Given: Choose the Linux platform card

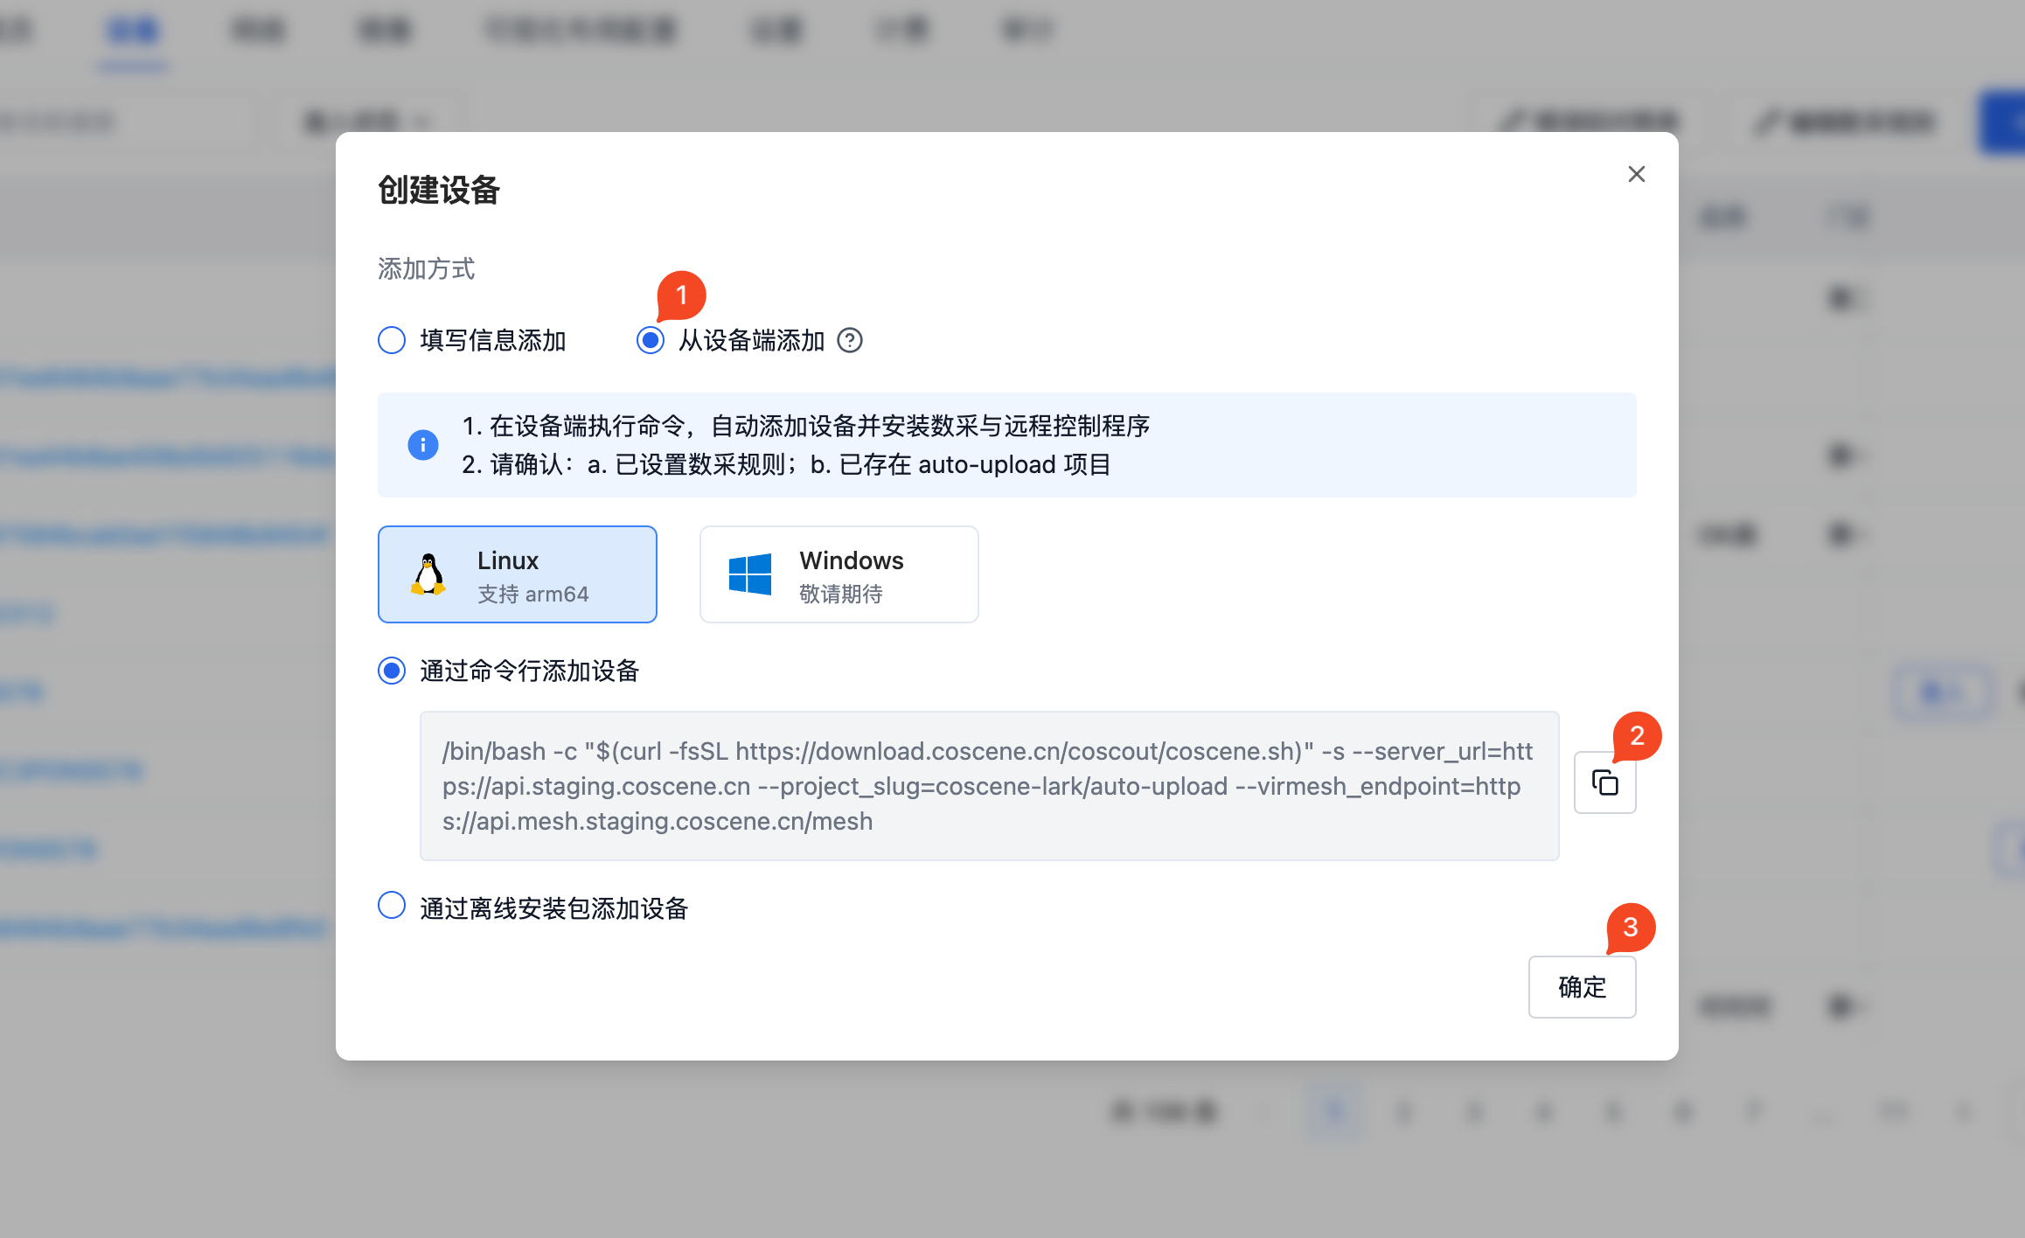Looking at the screenshot, I should (518, 574).
